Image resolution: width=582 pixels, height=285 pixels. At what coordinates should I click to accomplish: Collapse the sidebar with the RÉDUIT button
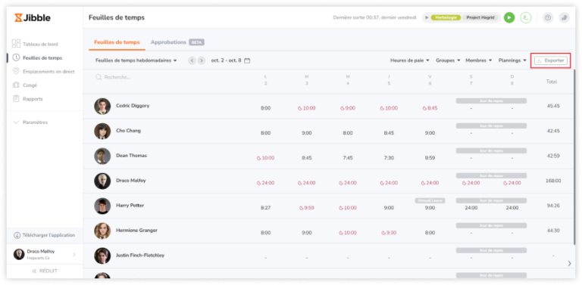click(45, 271)
